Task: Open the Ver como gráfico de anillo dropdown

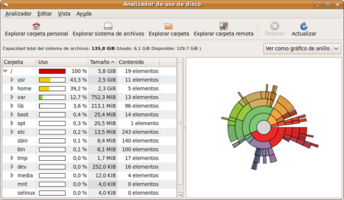Action: click(302, 48)
